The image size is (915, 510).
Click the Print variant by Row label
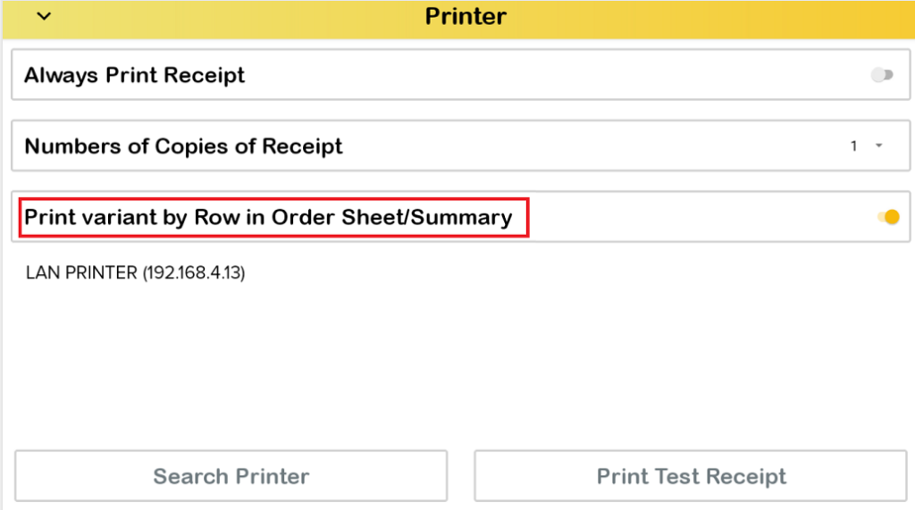[x=268, y=217]
